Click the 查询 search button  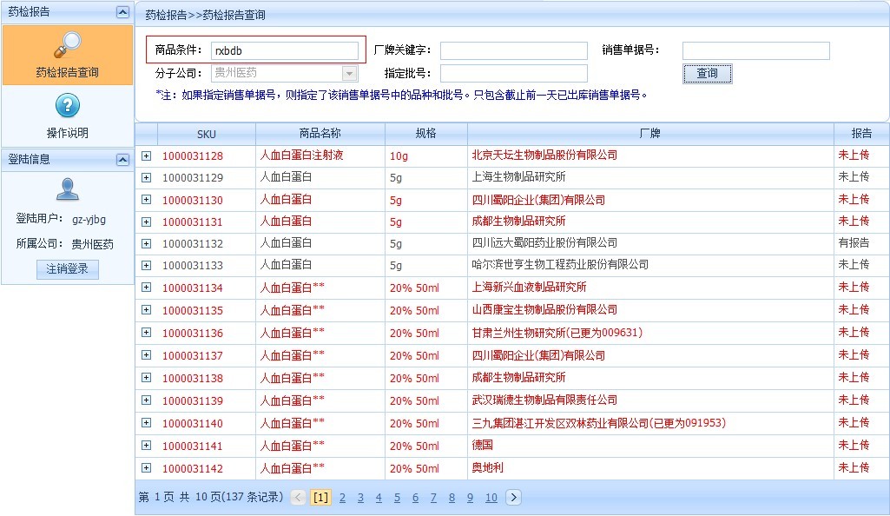point(708,73)
